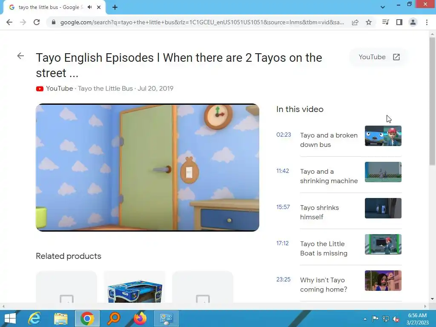
Task: Bookmark this page with the star icon
Action: point(369,22)
